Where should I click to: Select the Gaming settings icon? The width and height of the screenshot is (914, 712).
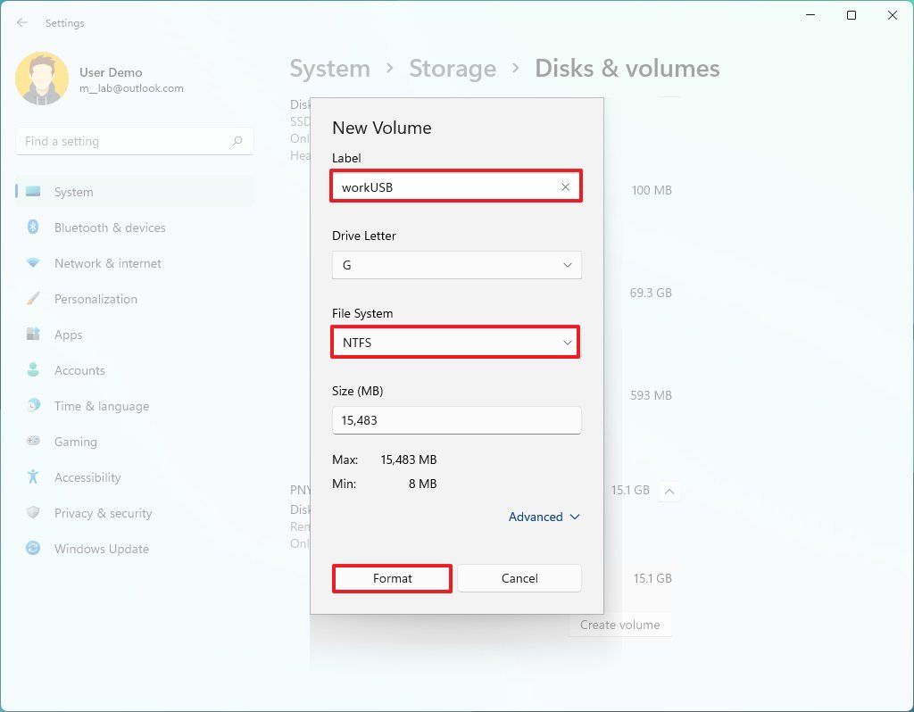[75, 442]
